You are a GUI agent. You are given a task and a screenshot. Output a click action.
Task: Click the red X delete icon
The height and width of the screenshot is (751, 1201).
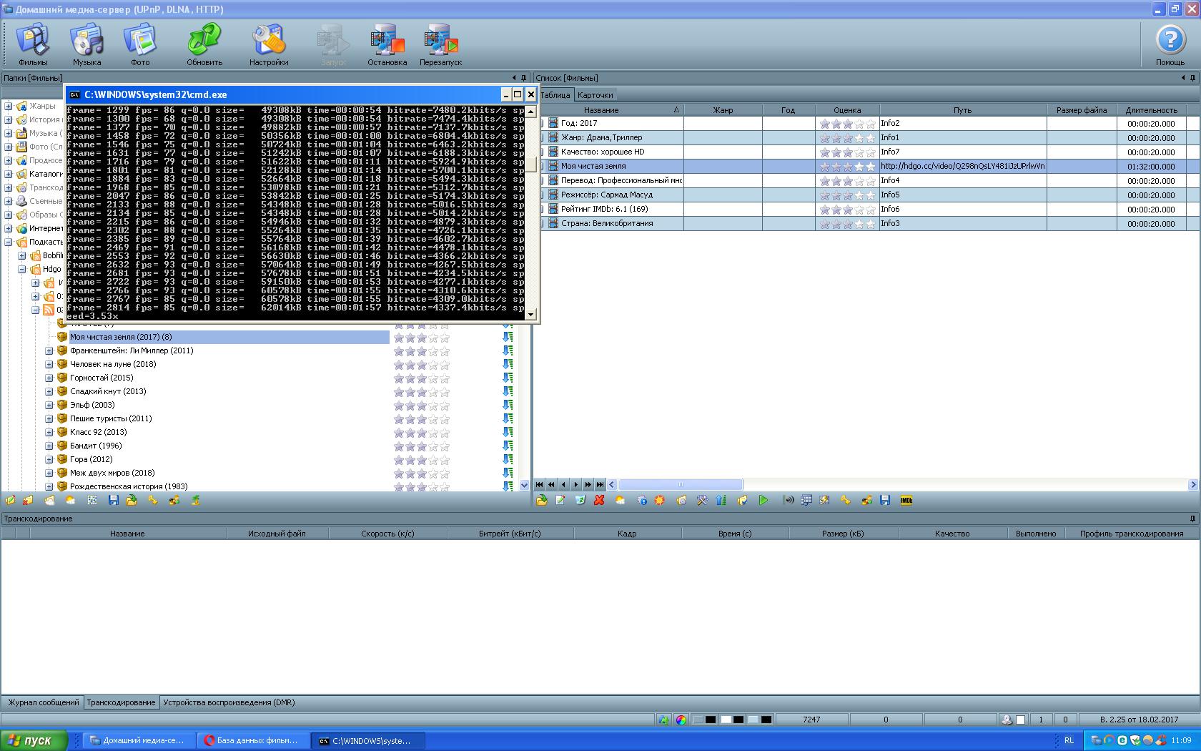(x=599, y=501)
